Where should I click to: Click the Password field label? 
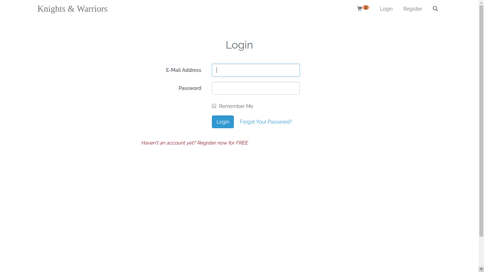click(190, 88)
